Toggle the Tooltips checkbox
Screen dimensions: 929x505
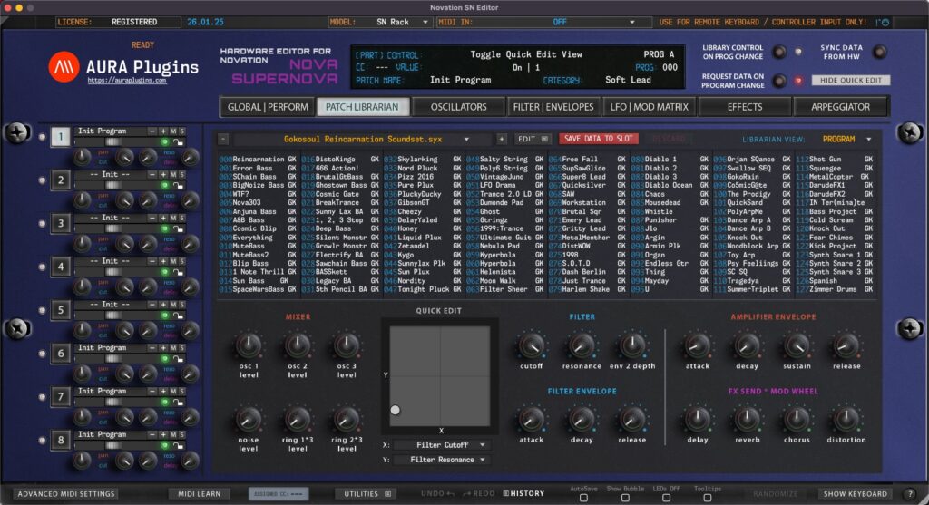[x=708, y=498]
